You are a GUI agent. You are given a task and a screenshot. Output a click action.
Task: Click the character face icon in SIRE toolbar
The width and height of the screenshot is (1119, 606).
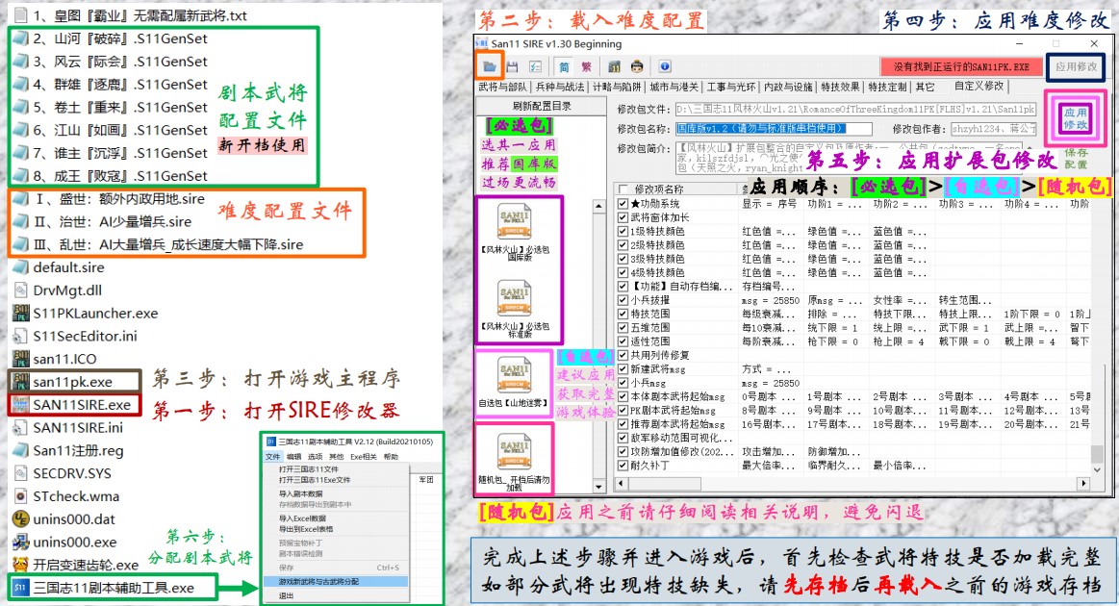click(637, 66)
